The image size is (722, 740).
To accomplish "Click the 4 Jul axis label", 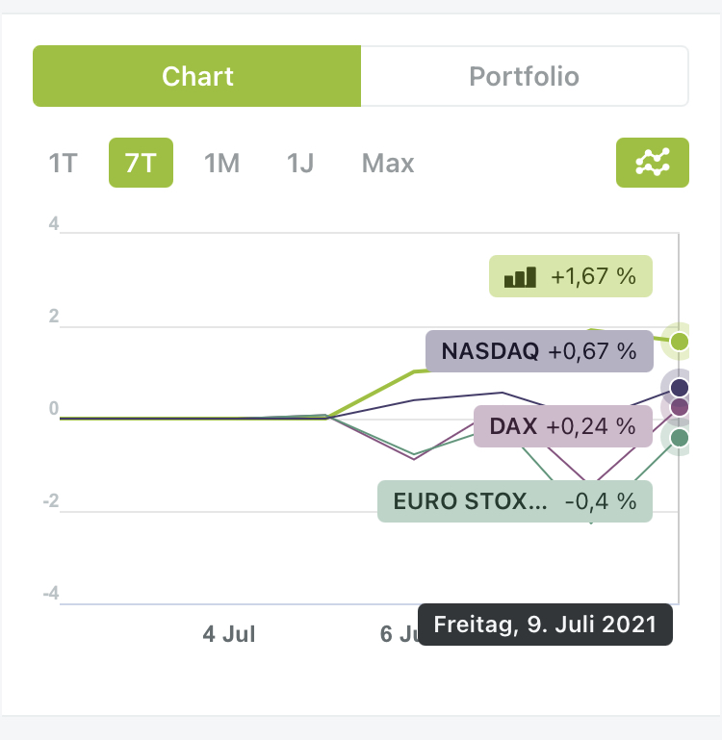I will click(x=229, y=634).
